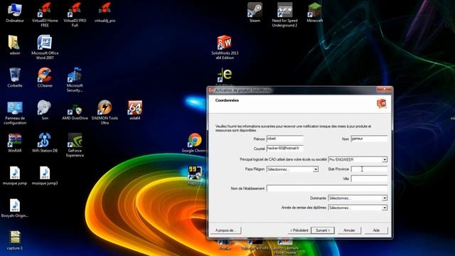455x256 pixels.
Task: Click the A propos de... button
Action: tap(226, 230)
